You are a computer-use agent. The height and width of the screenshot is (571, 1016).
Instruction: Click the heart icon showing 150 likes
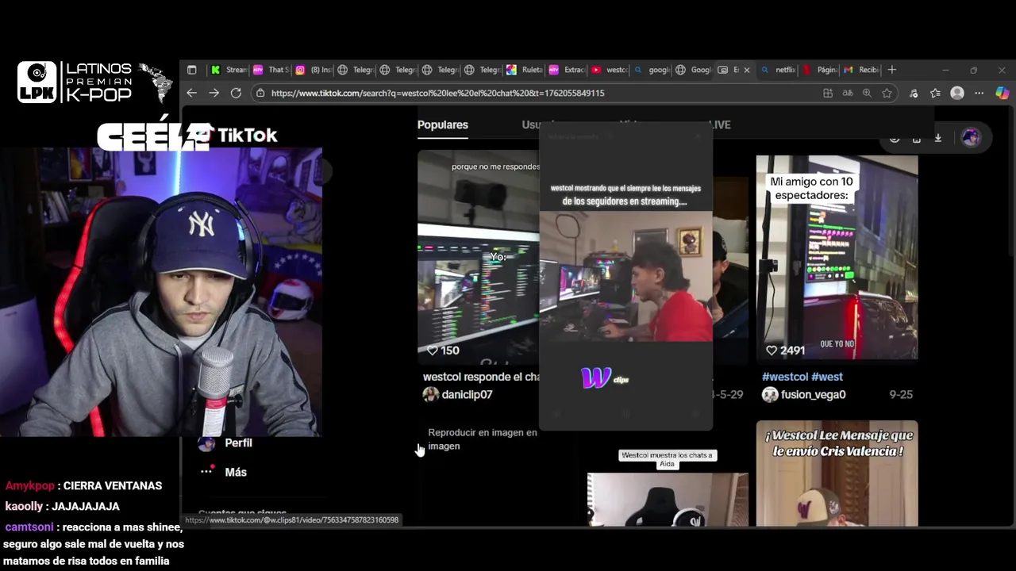pos(433,351)
